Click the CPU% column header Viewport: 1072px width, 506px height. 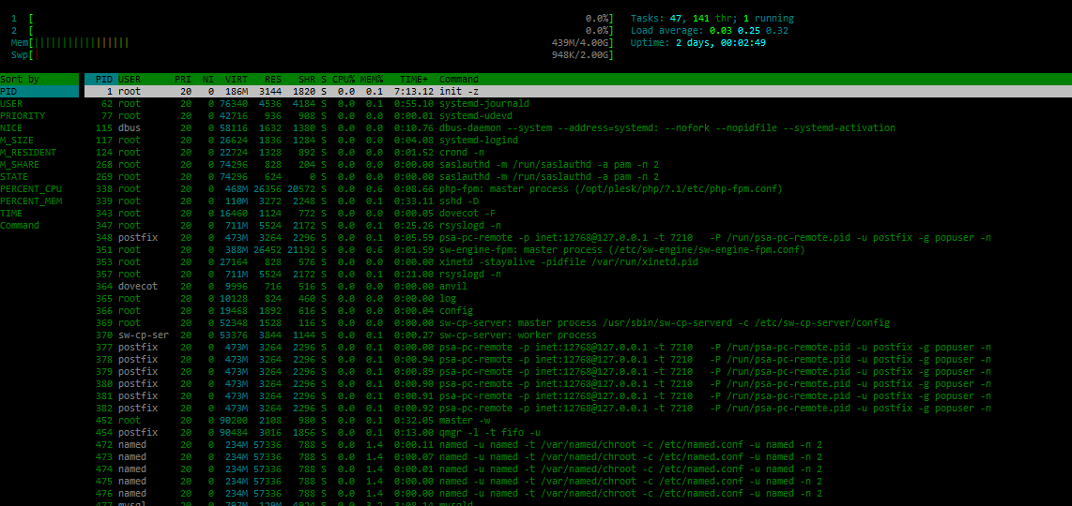[344, 80]
